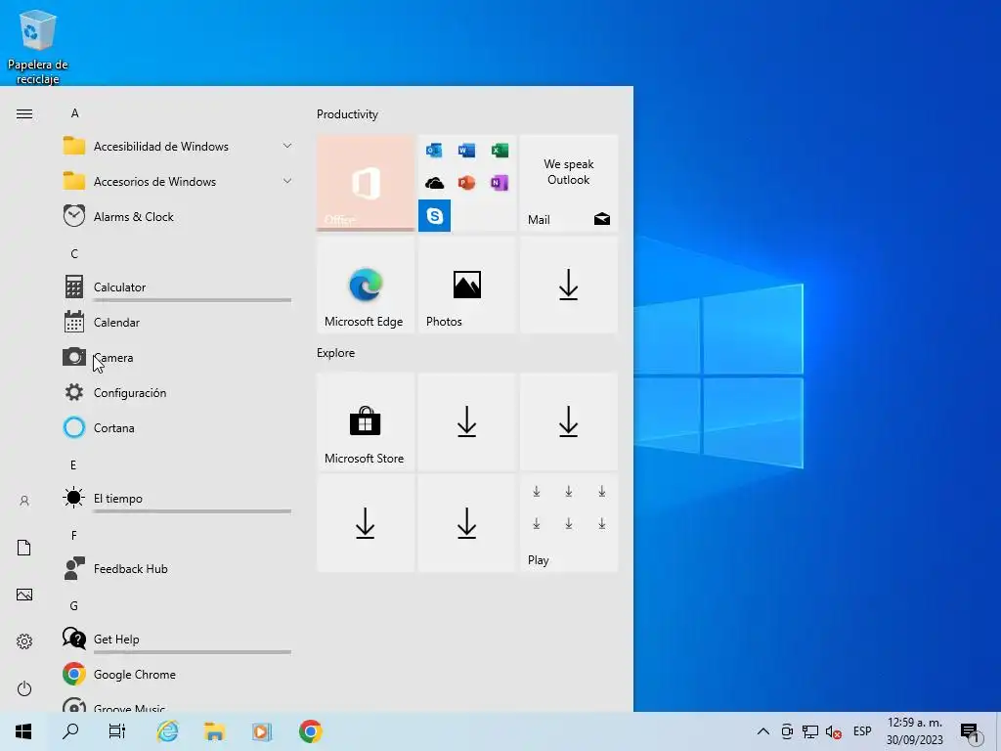Open the Recycle Bin desktop icon

click(x=38, y=47)
